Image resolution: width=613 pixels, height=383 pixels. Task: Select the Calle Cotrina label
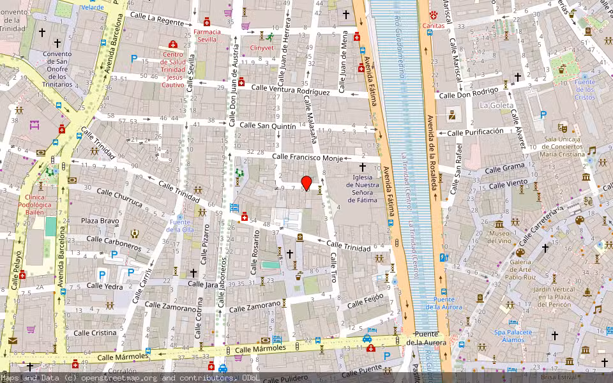198,318
